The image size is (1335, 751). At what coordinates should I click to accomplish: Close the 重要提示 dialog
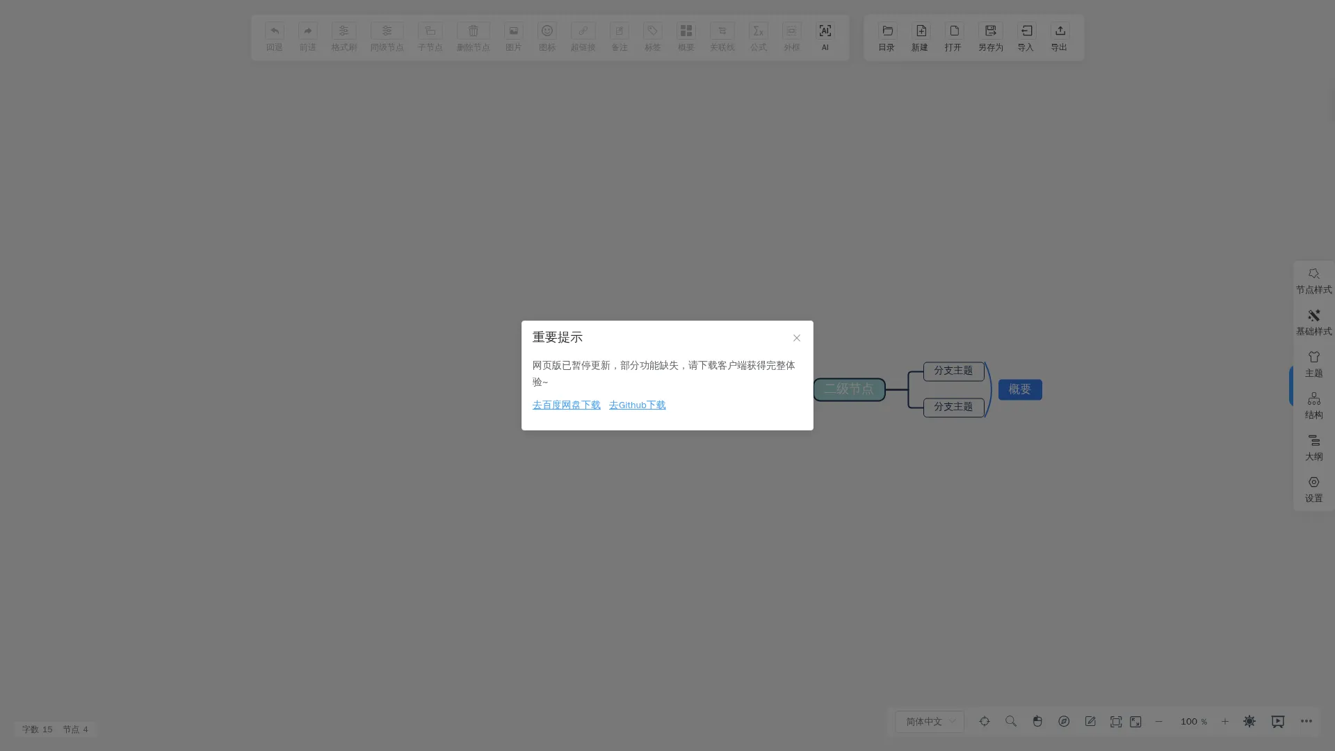(797, 338)
